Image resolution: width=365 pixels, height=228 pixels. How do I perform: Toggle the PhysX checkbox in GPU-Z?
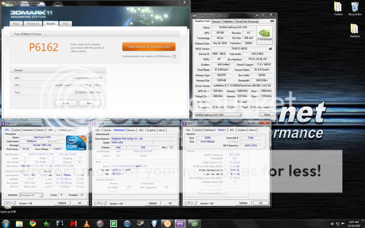(239, 107)
